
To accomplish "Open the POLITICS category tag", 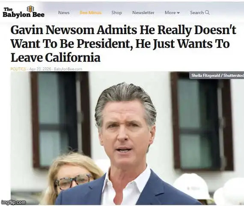I will click(18, 69).
